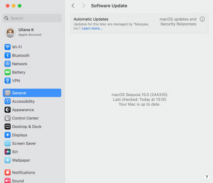Follow the Learn more… link

(92, 28)
